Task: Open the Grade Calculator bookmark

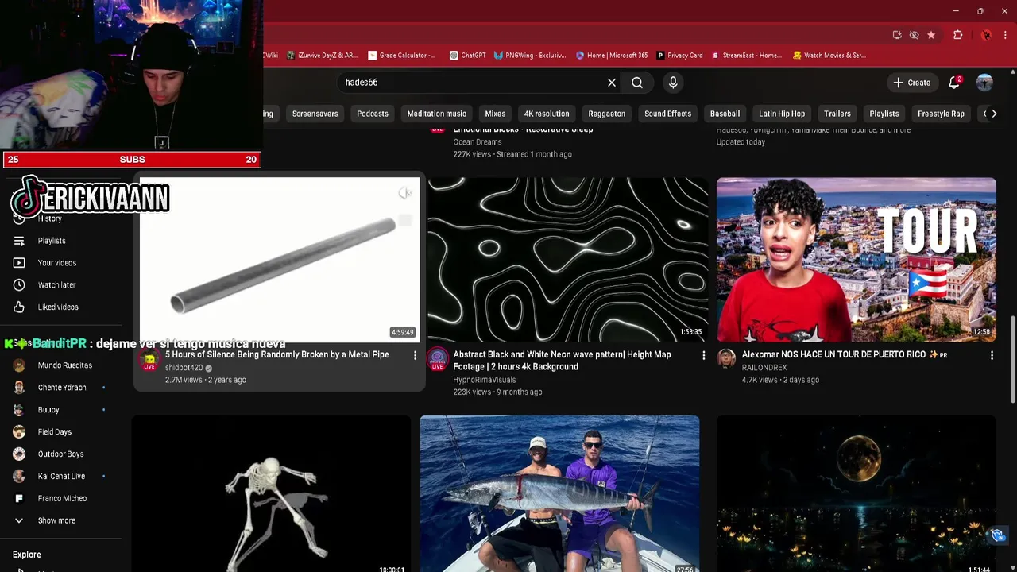Action: coord(401,56)
